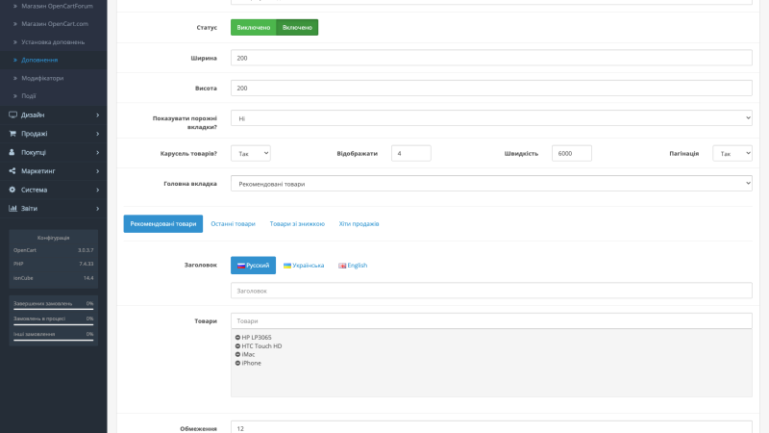Focus the Швидкість input field
769x433 pixels.
[571, 153]
